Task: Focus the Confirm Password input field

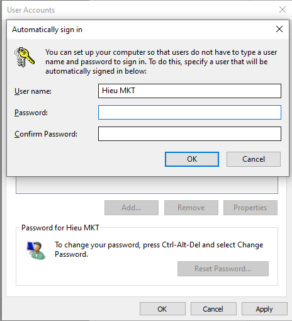Action: (x=189, y=134)
